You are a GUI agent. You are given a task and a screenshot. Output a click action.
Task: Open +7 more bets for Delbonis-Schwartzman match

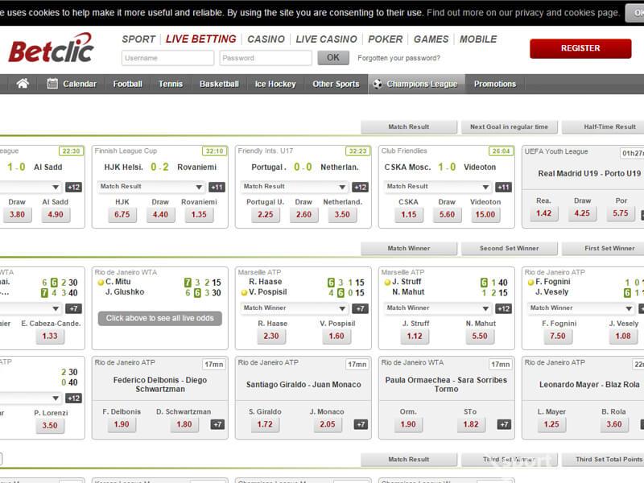coord(217,424)
